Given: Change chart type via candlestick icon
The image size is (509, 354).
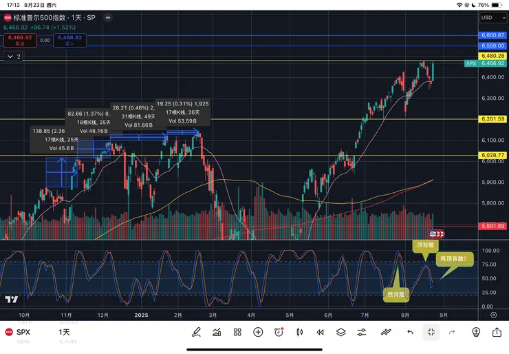Looking at the screenshot, I should tap(300, 332).
